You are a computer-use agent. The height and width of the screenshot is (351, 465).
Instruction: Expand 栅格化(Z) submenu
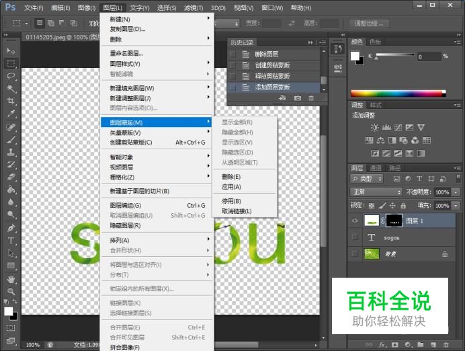157,177
